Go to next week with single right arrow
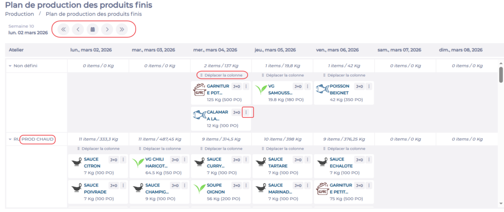 click(x=107, y=29)
